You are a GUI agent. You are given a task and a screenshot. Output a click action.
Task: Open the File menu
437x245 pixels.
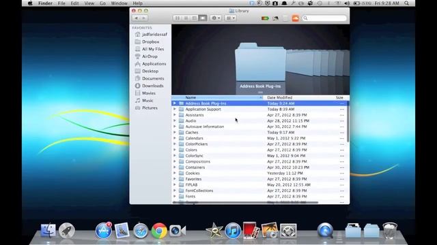(61, 3)
